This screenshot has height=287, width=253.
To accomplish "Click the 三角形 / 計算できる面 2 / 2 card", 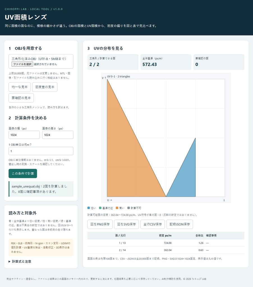I will tap(113, 62).
